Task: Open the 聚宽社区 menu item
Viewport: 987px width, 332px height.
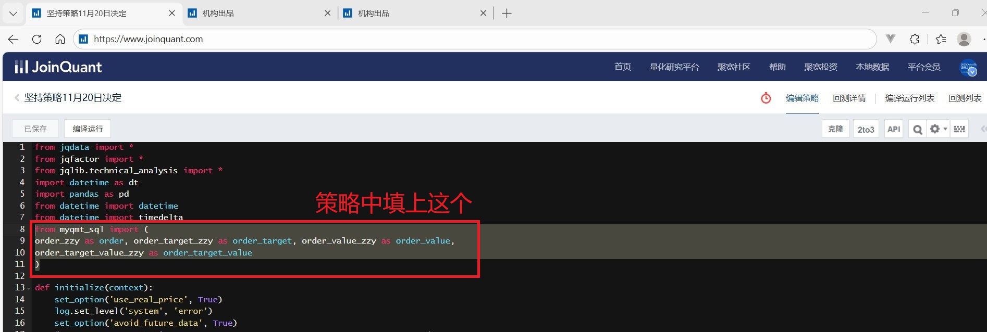Action: [x=734, y=67]
